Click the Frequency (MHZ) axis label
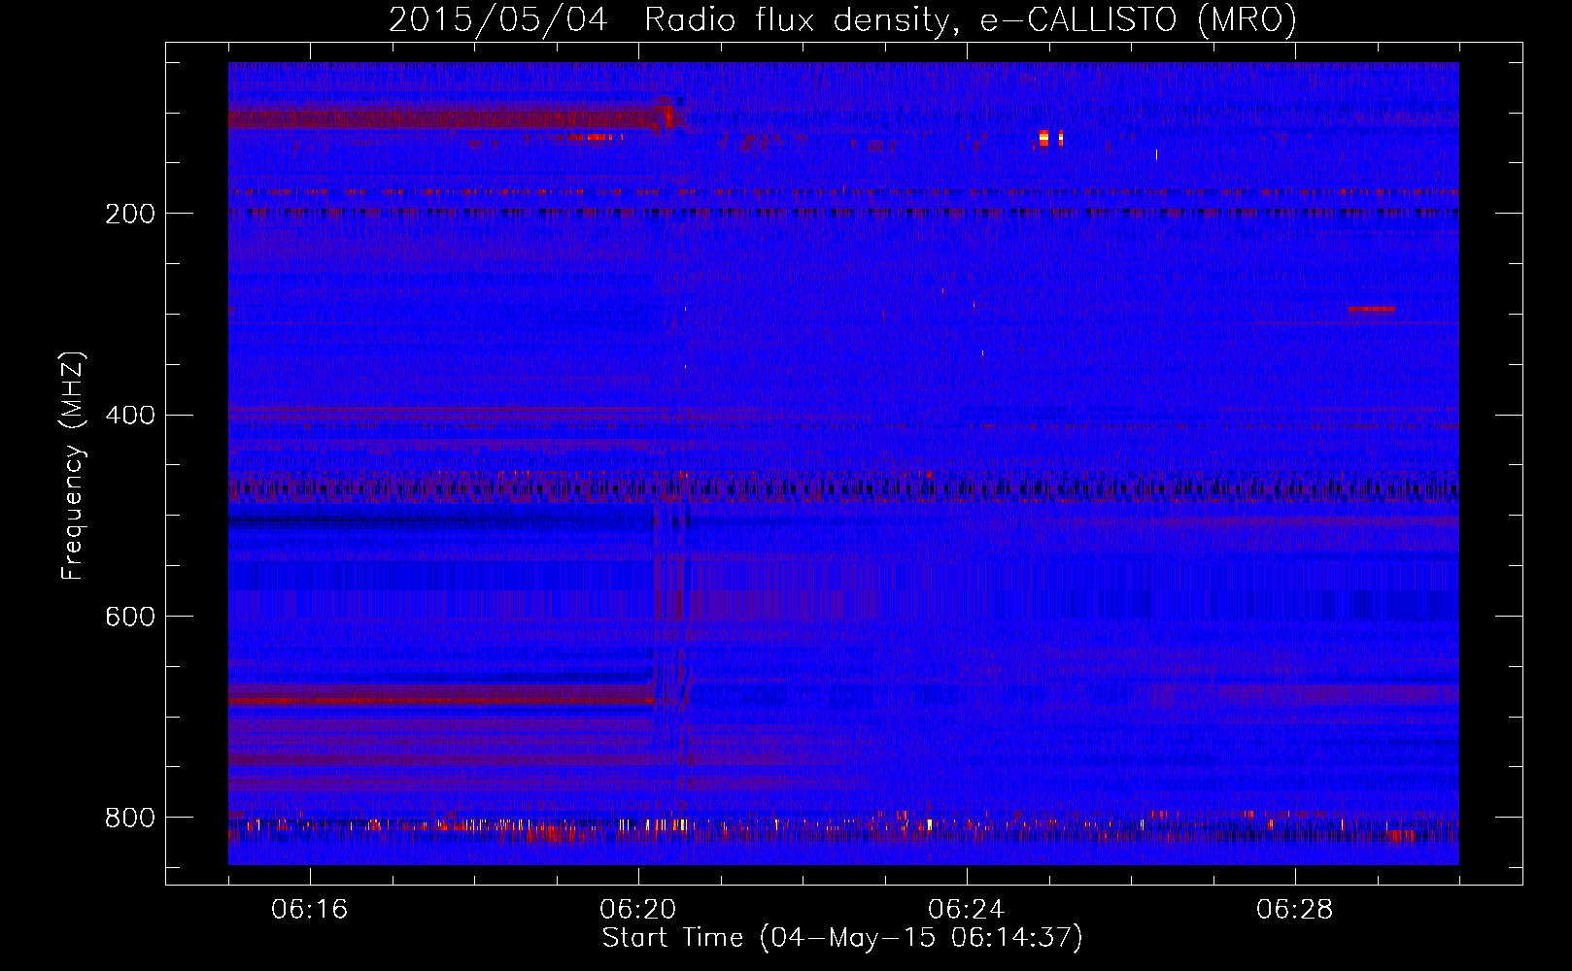Screen dimensions: 1572x971 (73, 466)
